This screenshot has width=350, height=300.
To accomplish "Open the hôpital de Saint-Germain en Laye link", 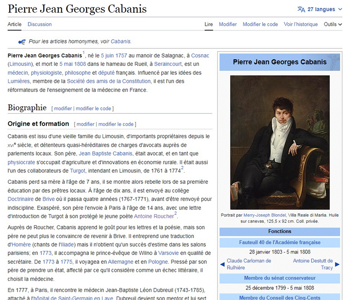I will coord(73,298).
